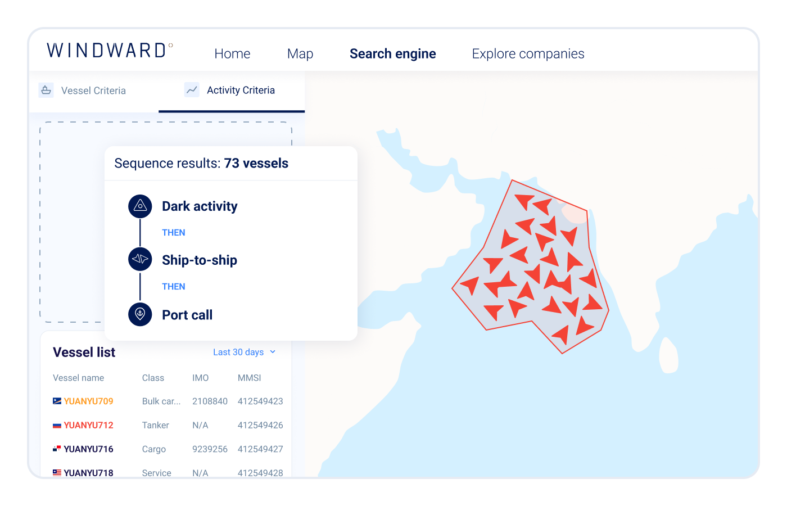
Task: Click the Windward logo
Action: [x=110, y=51]
